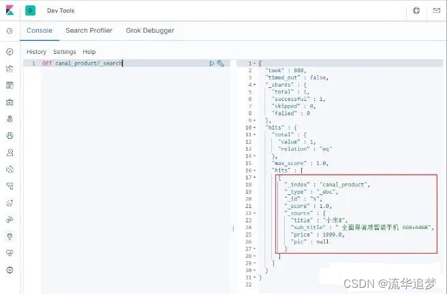Click the "title" : "小米8" line
This screenshot has height=296, width=447.
[x=320, y=220]
